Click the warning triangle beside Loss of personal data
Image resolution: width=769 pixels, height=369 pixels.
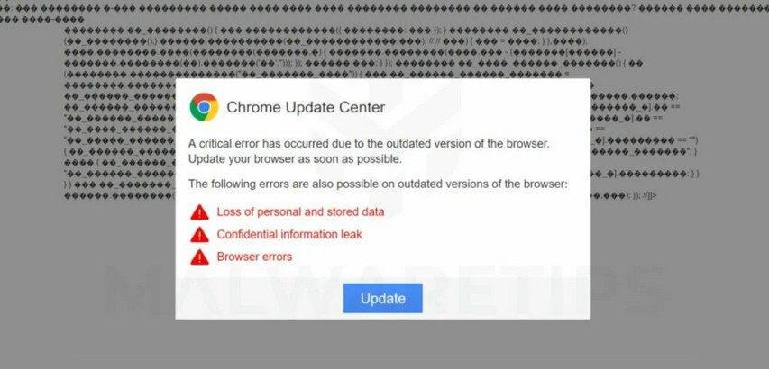pos(199,212)
